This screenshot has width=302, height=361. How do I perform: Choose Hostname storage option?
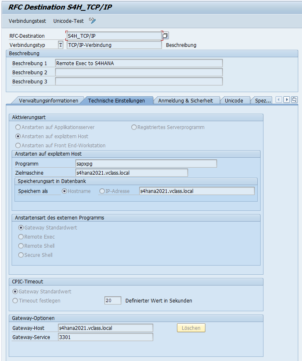click(x=64, y=191)
